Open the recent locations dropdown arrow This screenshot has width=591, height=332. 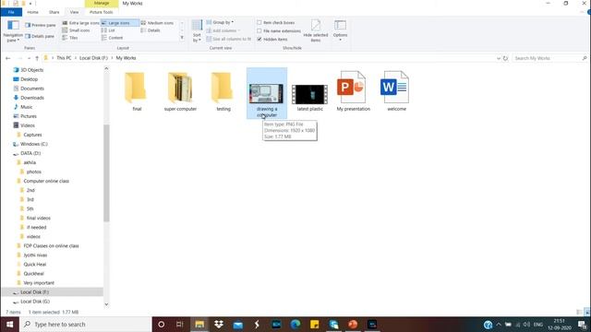(29, 58)
